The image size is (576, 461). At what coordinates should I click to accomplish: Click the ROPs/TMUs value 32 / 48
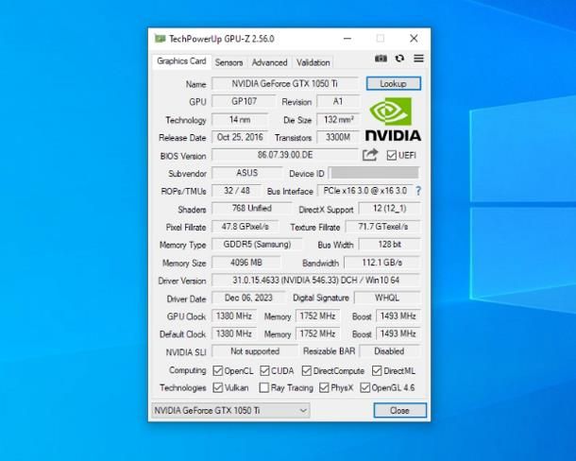point(237,191)
